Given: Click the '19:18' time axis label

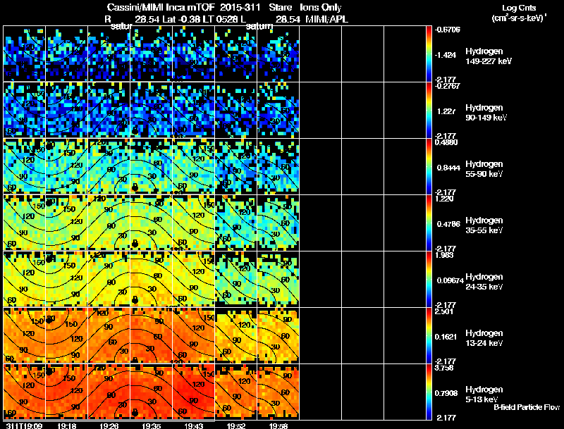Looking at the screenshot, I should [66, 425].
